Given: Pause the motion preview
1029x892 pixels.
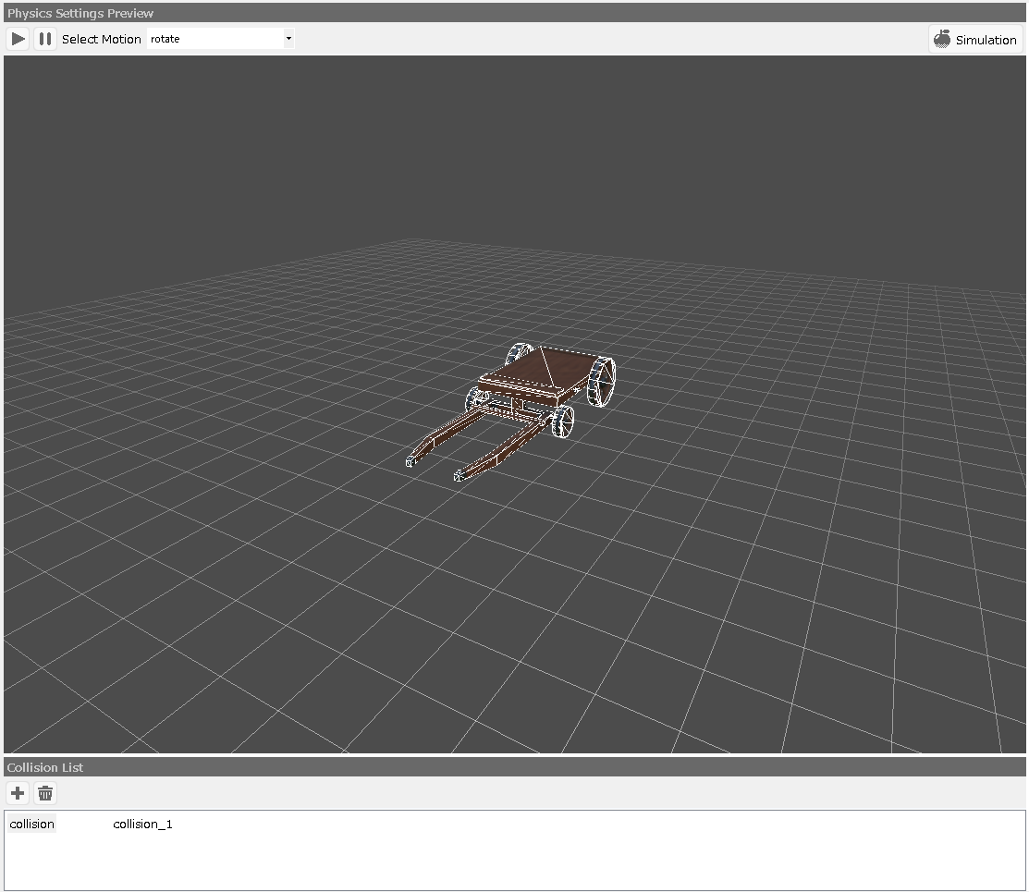Looking at the screenshot, I should pos(44,39).
